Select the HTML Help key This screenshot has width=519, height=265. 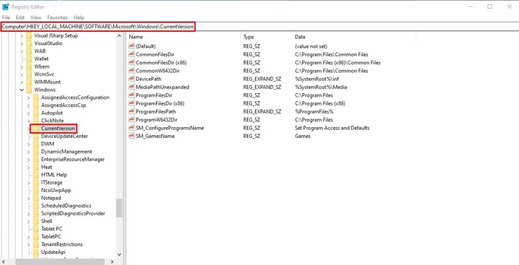[54, 175]
